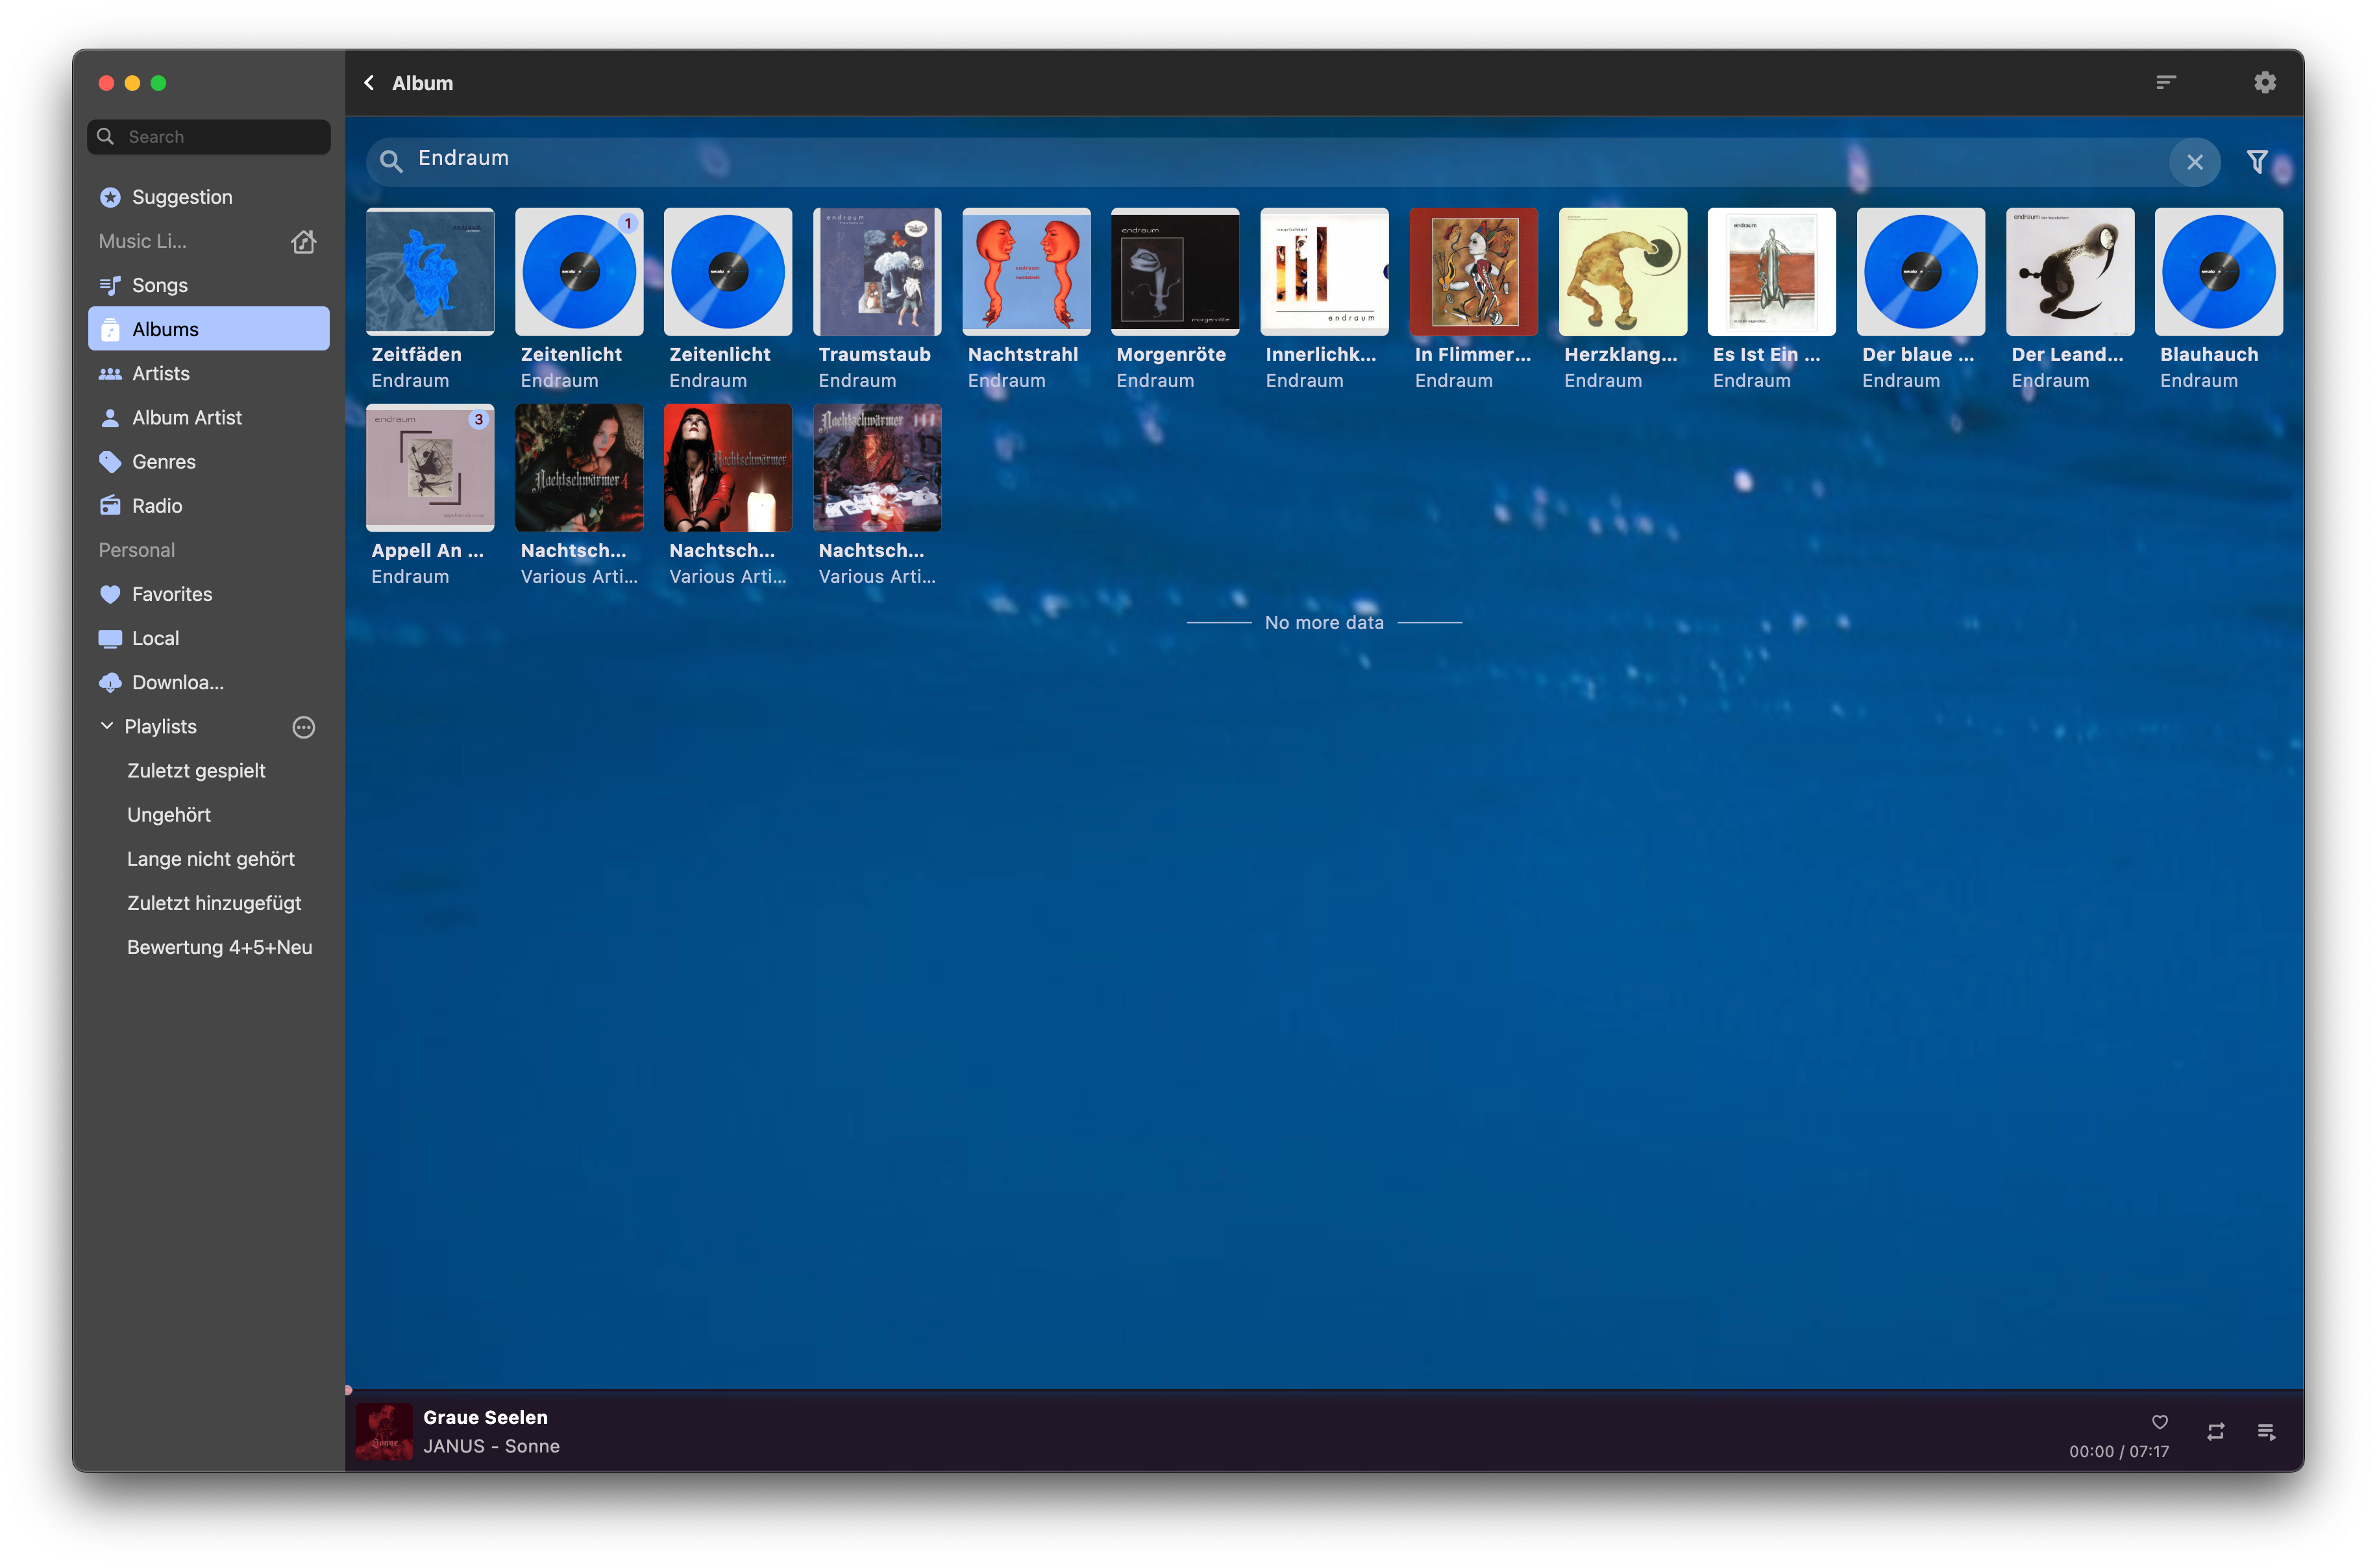Go back with the arrow icon

pos(370,83)
